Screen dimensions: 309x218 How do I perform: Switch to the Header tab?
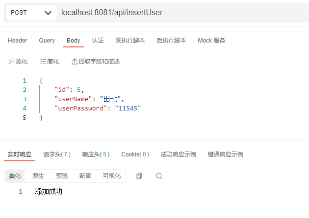18,41
